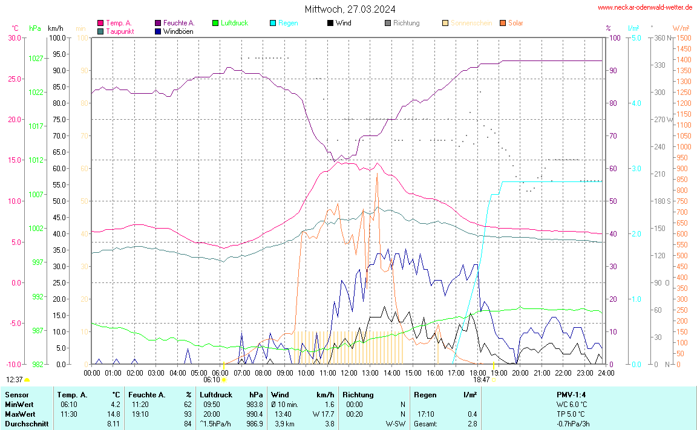Click the PMV-1:4 header in table
This screenshot has height=430, width=697.
pyautogui.click(x=572, y=395)
